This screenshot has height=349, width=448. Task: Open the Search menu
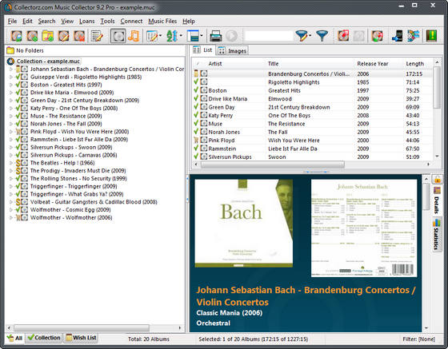[46, 22]
